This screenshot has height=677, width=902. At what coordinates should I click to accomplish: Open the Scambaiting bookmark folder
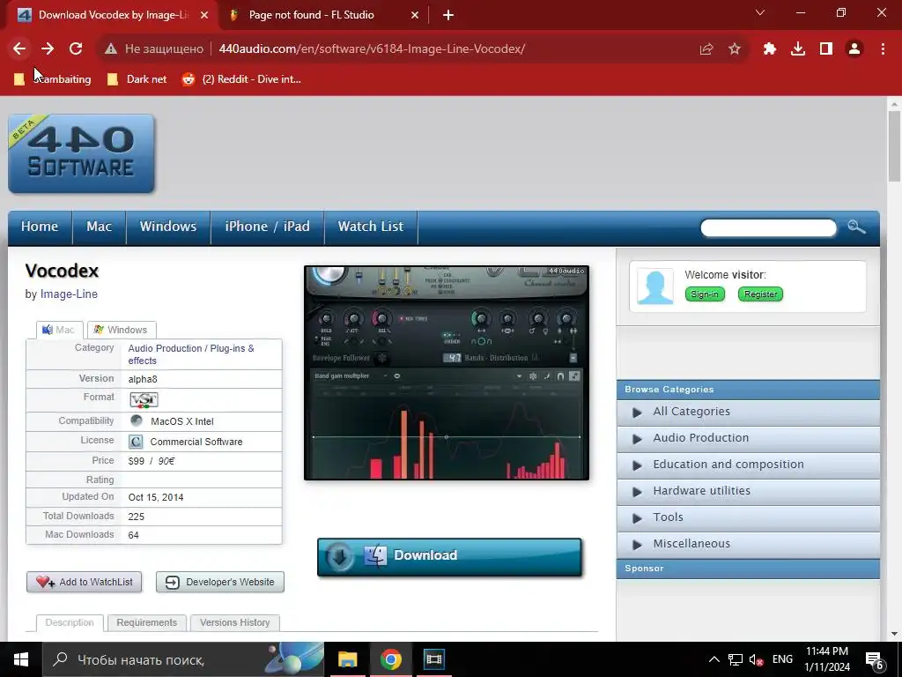click(52, 79)
